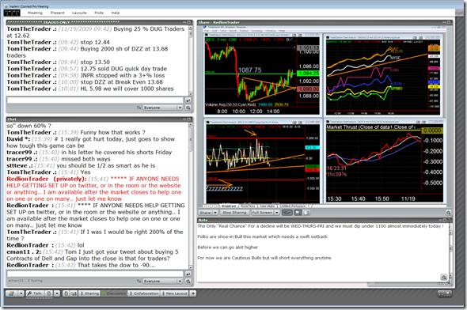Screen dimensions: 467x310
Task: Click the Trades Only message input field
Action: pos(95,100)
